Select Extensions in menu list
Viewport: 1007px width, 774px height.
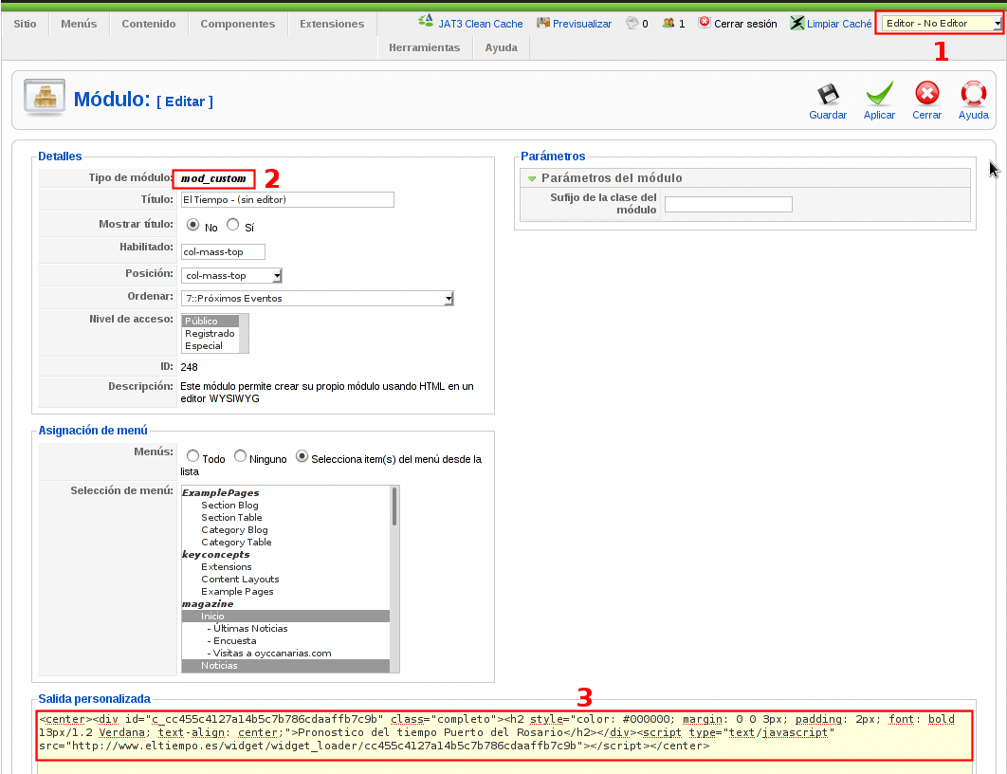point(285,567)
